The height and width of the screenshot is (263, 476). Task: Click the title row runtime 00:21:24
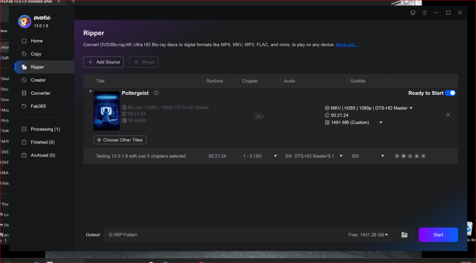[217, 156]
